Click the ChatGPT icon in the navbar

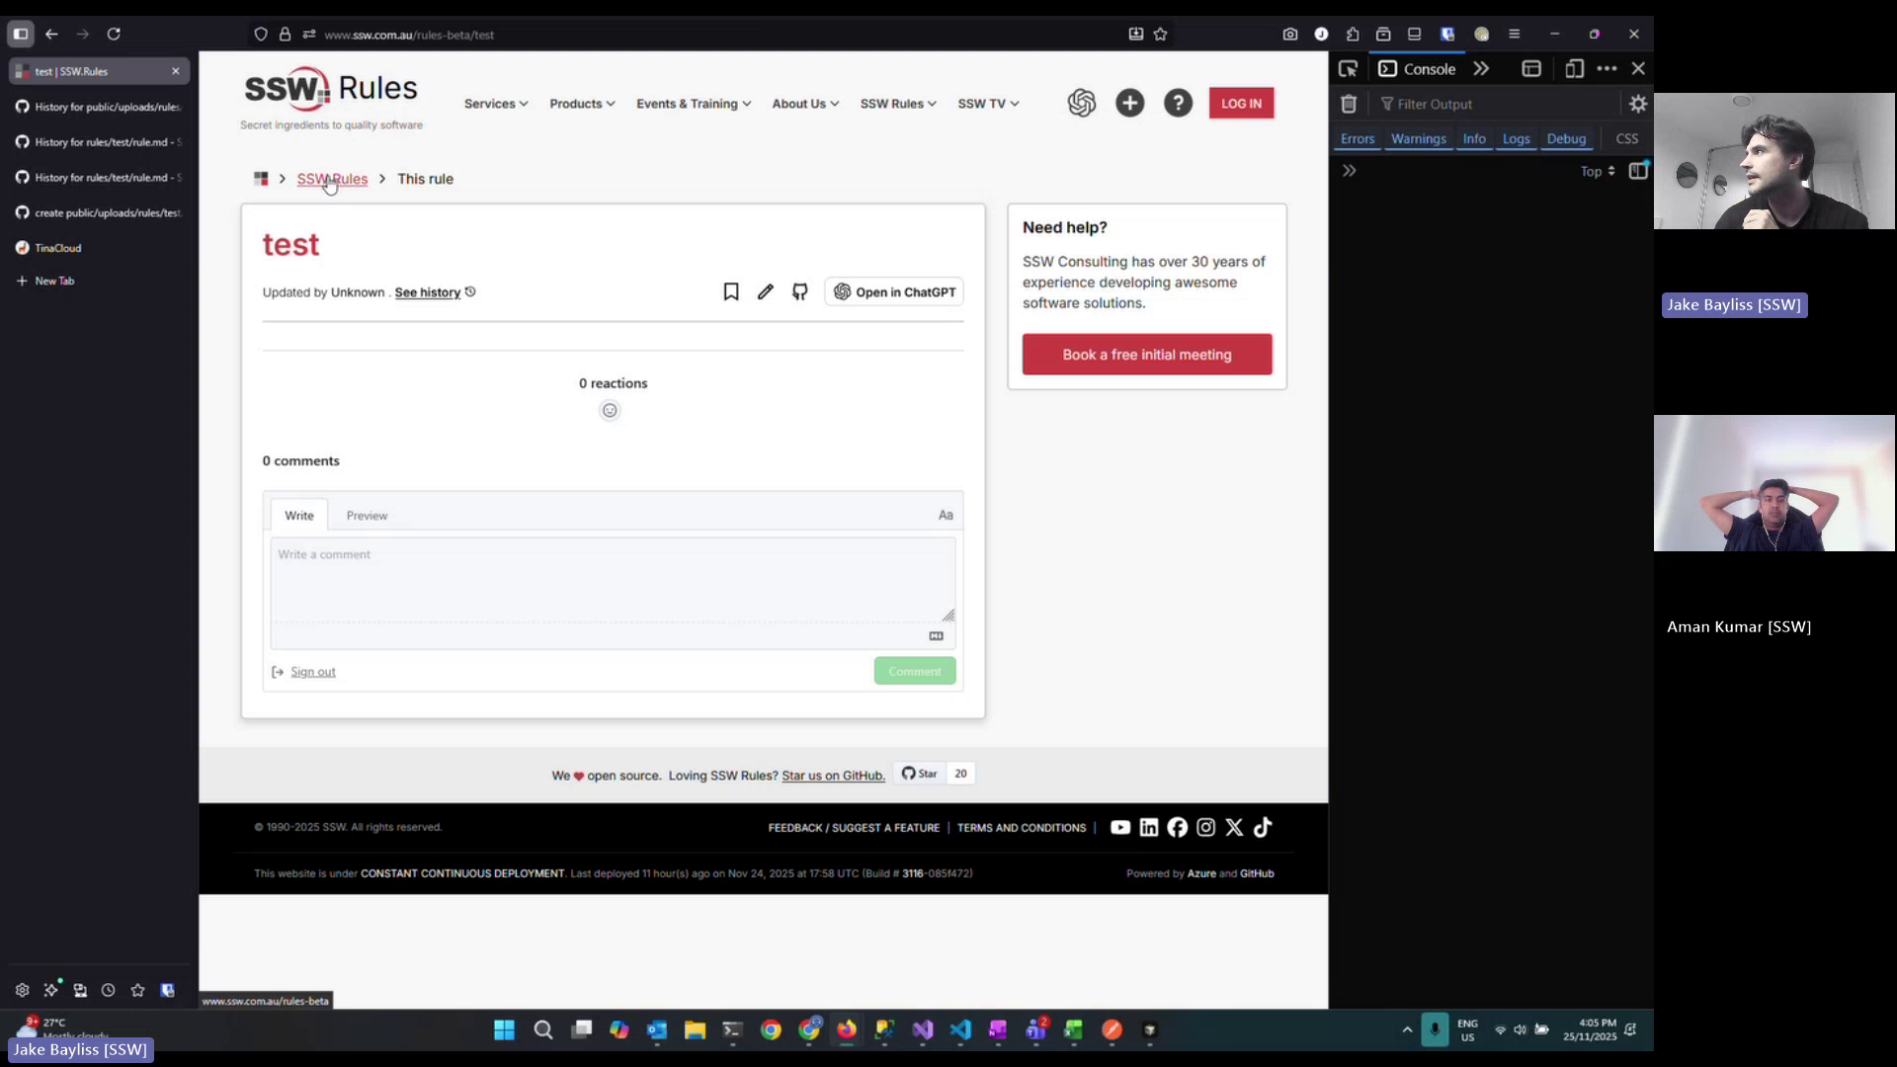click(x=1083, y=103)
